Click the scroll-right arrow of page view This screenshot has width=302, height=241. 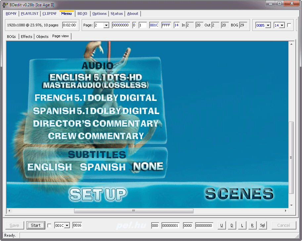[x=285, y=211]
